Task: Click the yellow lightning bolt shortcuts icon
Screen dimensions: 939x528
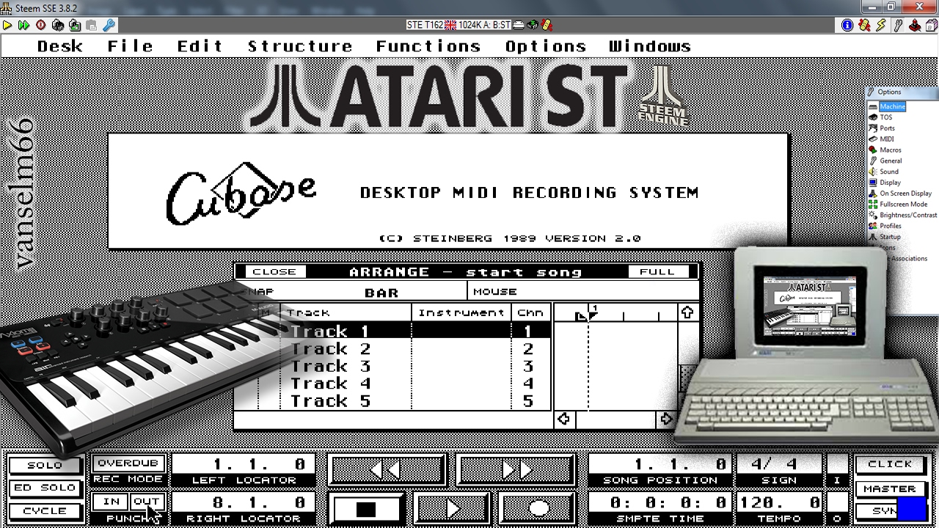Action: coord(881,25)
